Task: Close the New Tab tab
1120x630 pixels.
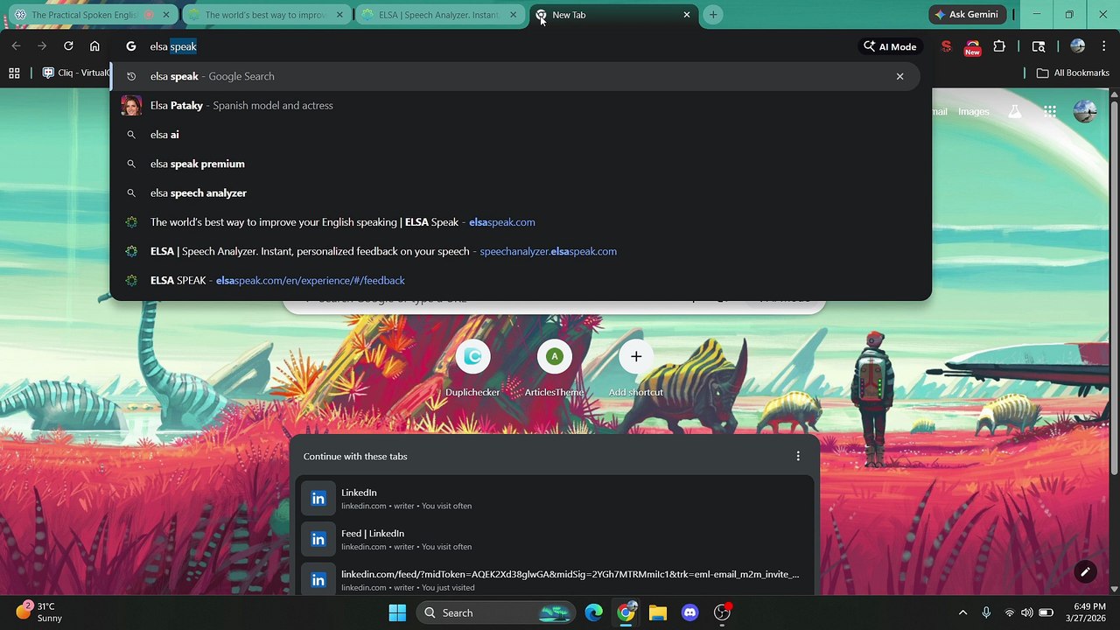Action: (x=687, y=15)
